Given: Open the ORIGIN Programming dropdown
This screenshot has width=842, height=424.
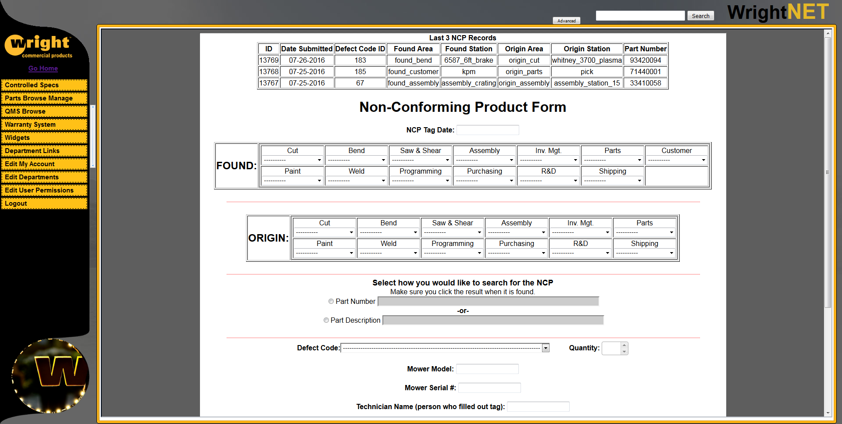Looking at the screenshot, I should click(453, 253).
